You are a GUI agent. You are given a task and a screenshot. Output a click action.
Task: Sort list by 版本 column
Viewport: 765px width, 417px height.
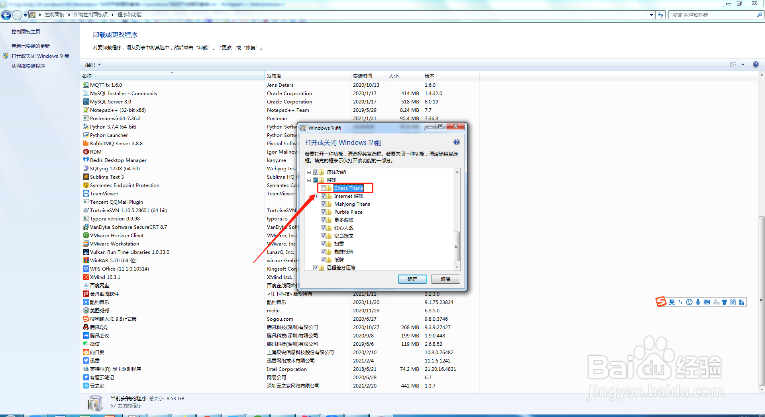pyautogui.click(x=451, y=76)
